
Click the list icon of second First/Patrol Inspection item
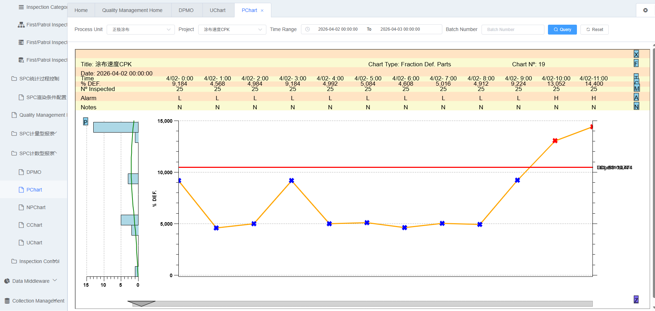(x=21, y=42)
